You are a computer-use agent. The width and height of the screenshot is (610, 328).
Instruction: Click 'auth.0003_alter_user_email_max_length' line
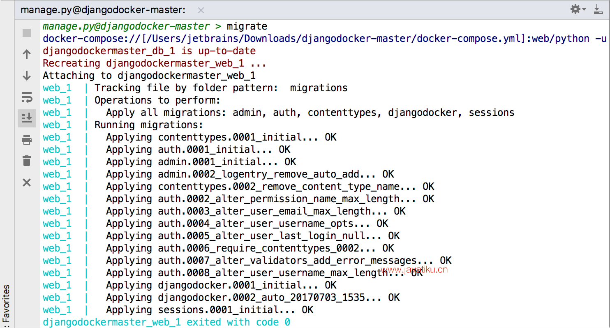pyautogui.click(x=224, y=211)
